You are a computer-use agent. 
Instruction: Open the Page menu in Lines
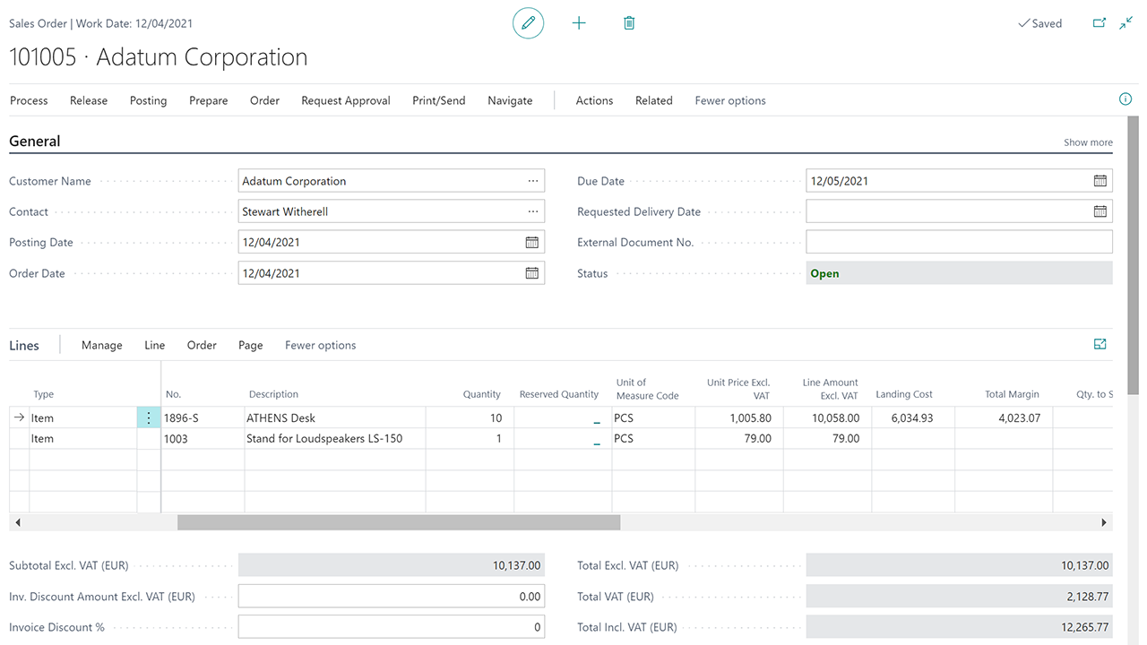(251, 345)
